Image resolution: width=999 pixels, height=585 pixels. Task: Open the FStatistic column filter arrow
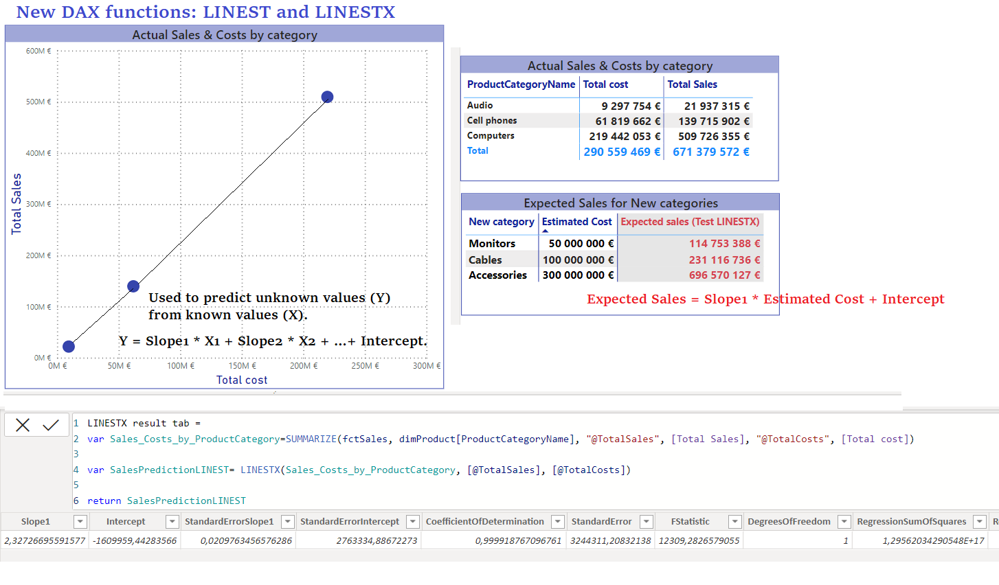tap(734, 521)
